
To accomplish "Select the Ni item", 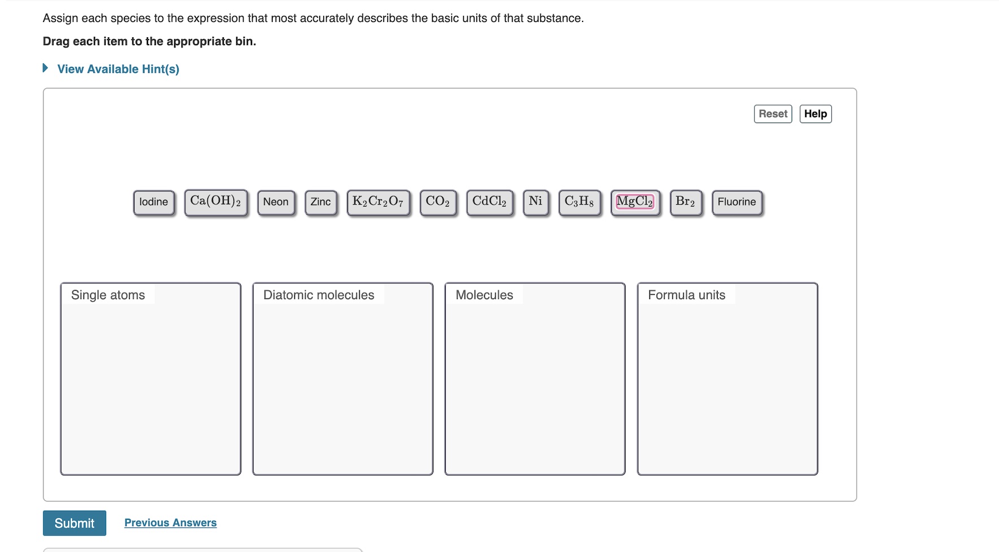I will [x=536, y=201].
